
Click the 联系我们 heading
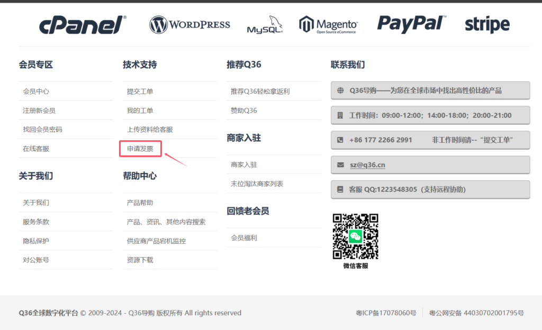coord(348,65)
